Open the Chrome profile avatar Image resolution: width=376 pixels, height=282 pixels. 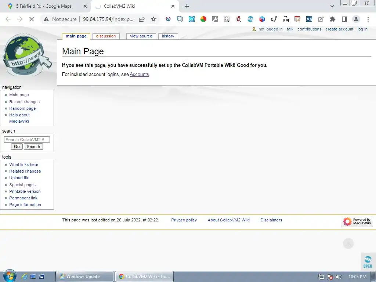356,19
